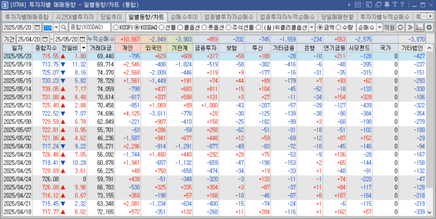Switch to the 투자자별매매종합 tab

27,17
